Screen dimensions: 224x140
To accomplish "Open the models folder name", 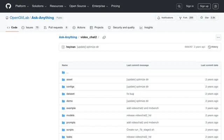I will point(70,115).
